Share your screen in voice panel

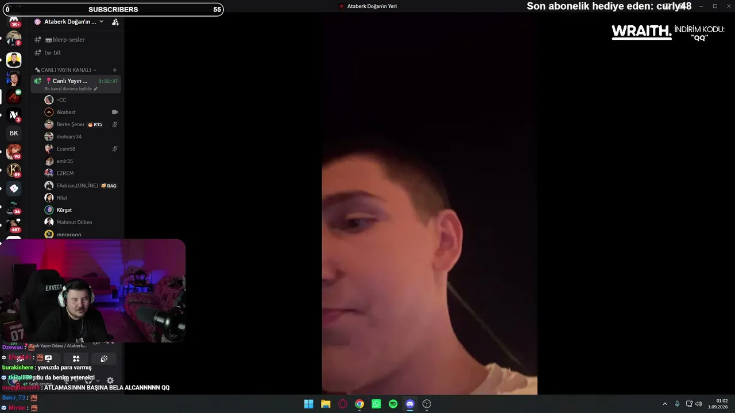pyautogui.click(x=48, y=359)
